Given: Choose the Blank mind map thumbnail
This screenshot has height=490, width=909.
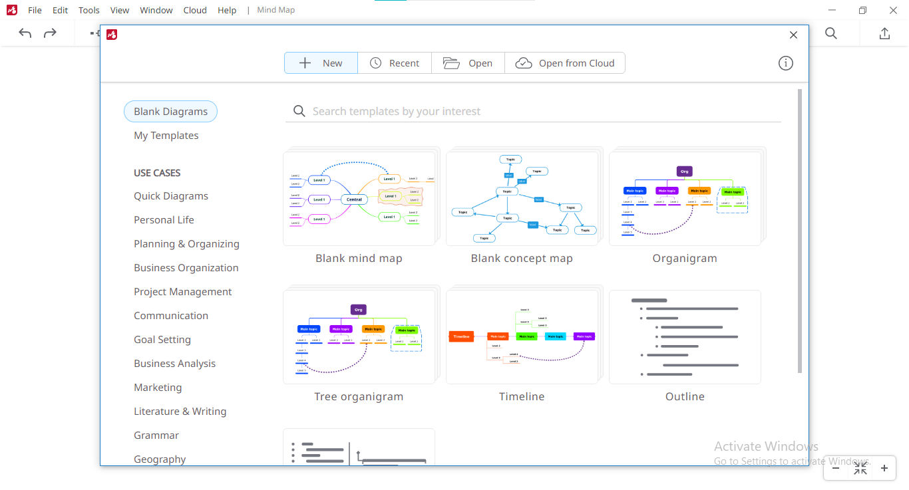Looking at the screenshot, I should pyautogui.click(x=359, y=198).
